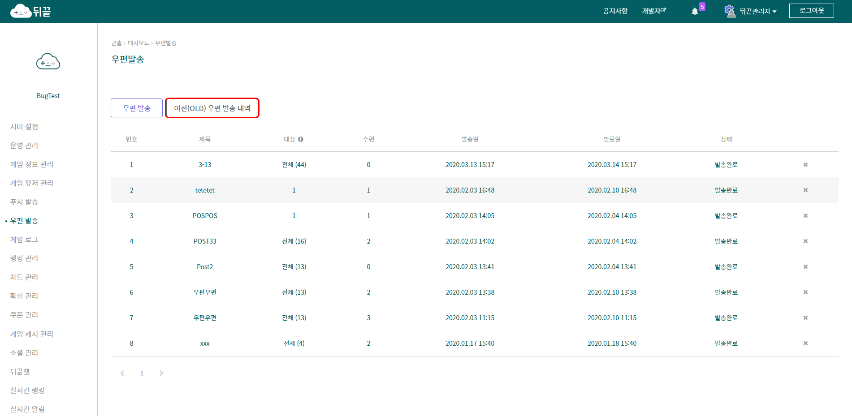Image resolution: width=852 pixels, height=416 pixels.
Task: Open the 뒤끝관리자 account dropdown
Action: pyautogui.click(x=758, y=11)
